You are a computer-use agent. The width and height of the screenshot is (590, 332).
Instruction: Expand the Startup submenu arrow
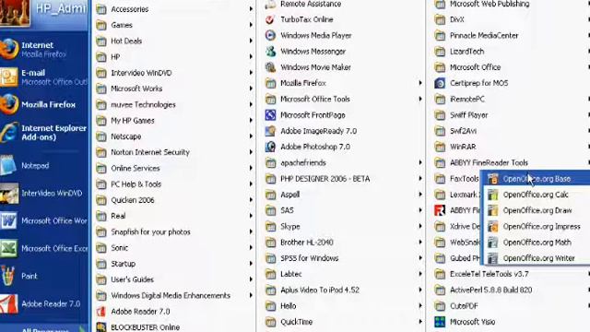click(251, 264)
